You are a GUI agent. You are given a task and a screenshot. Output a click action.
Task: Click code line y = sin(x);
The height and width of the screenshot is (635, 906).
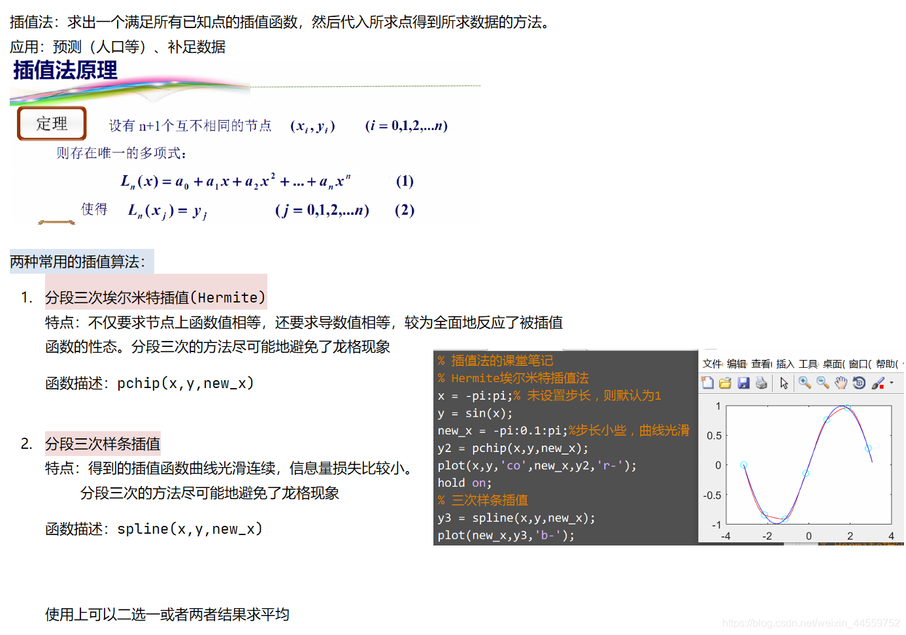pyautogui.click(x=475, y=413)
